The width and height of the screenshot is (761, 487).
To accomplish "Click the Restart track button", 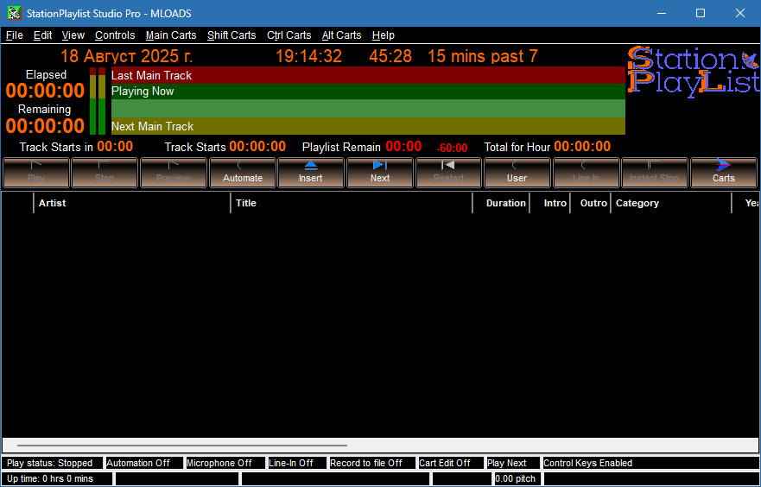I will tap(448, 173).
